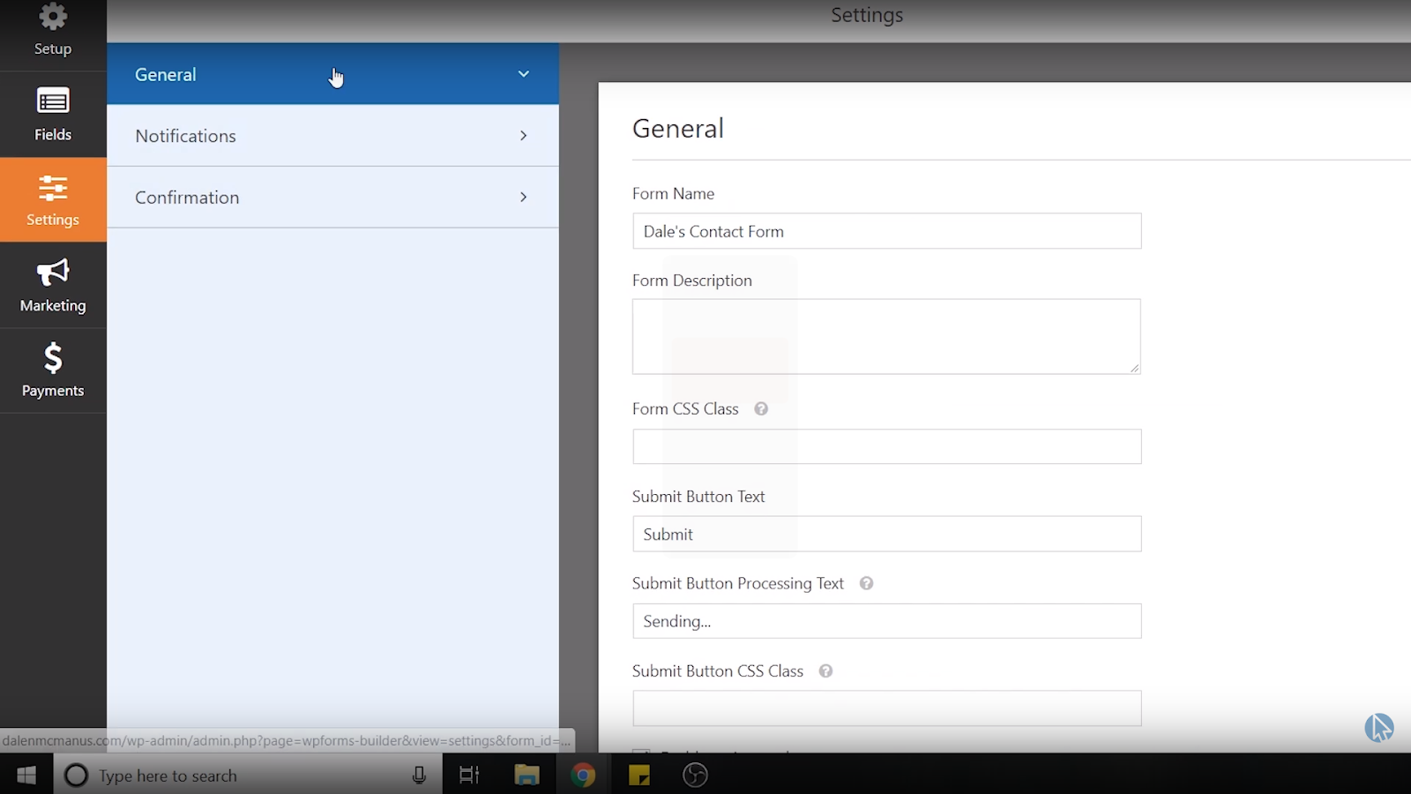Click the Submit Button Text field
Image resolution: width=1411 pixels, height=794 pixels.
click(x=887, y=535)
